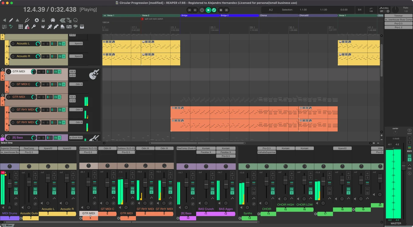Click the grid squares toolbar icon
The height and width of the screenshot is (227, 413).
coord(21,26)
